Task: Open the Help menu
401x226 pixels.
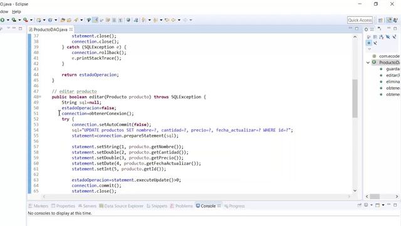Action: click(16, 11)
